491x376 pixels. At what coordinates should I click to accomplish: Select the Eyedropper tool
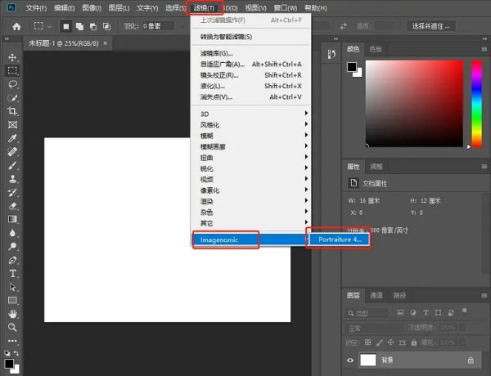click(x=12, y=138)
